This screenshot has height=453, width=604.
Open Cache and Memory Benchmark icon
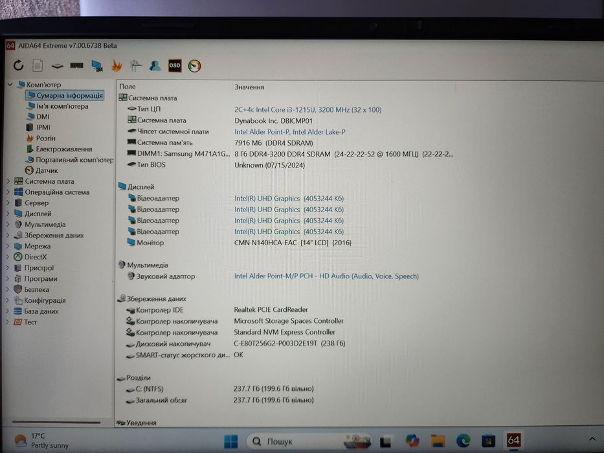(76, 65)
